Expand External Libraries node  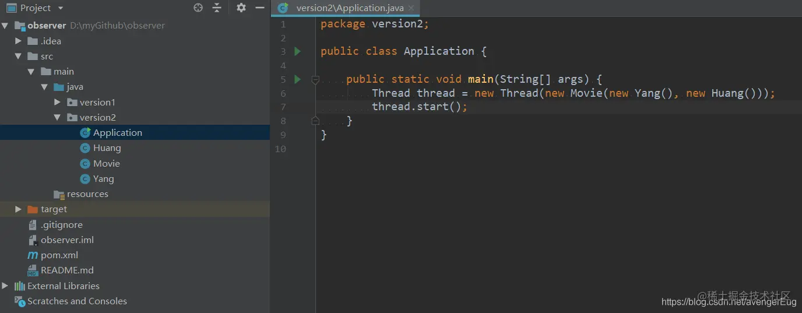coord(5,286)
